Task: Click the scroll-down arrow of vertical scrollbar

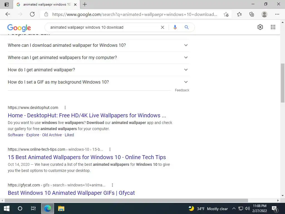Action: pos(282,196)
